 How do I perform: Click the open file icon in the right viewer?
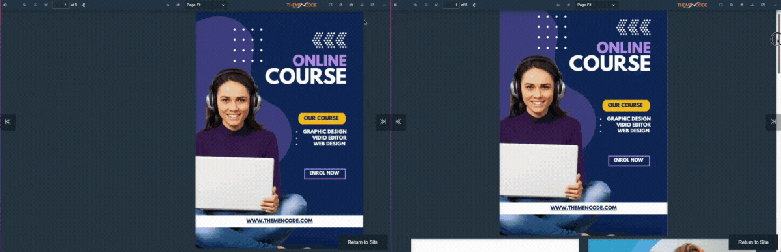tap(732, 5)
